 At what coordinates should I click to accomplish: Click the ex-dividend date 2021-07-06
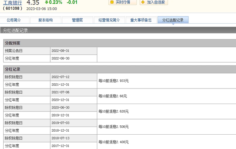[x=60, y=92]
